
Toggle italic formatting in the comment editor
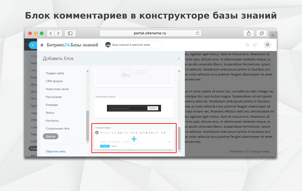click(x=104, y=133)
